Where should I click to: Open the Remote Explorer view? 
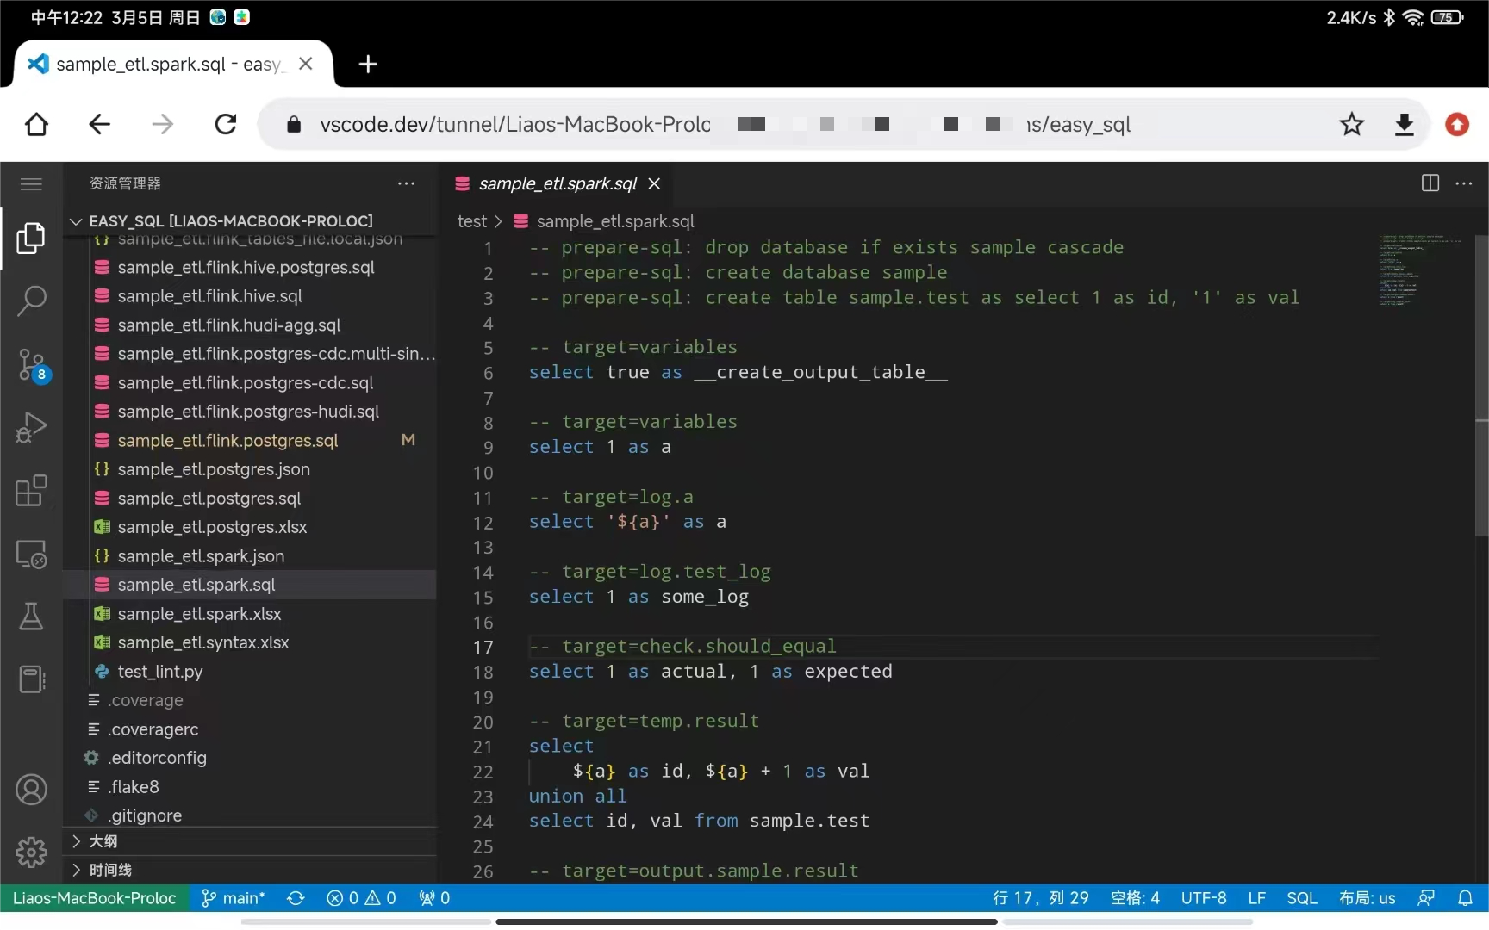[x=31, y=555]
